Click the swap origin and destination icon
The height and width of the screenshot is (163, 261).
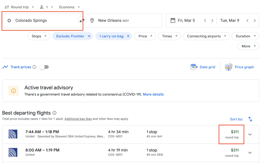coord(82,21)
